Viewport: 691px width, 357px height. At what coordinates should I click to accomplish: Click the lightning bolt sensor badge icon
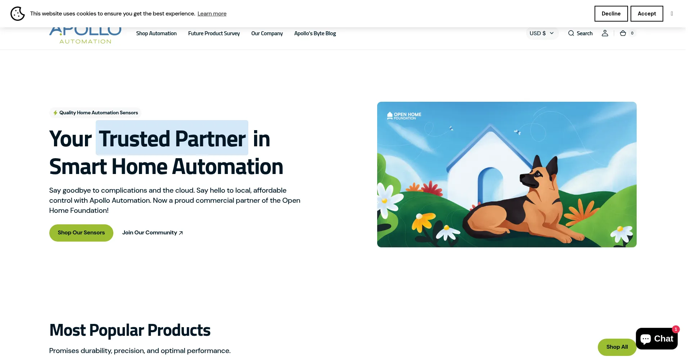tap(55, 113)
